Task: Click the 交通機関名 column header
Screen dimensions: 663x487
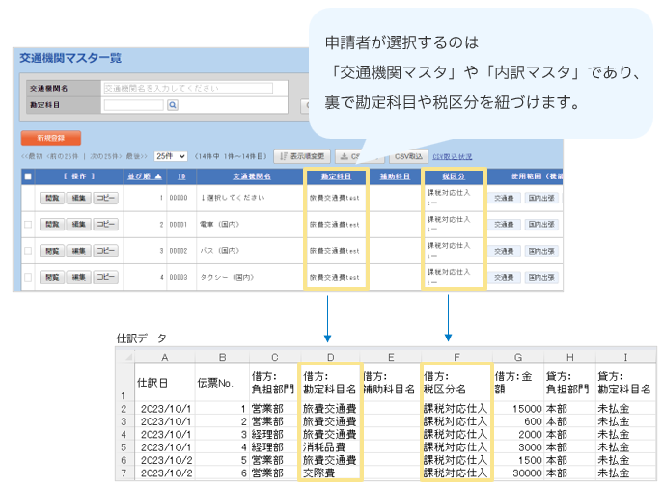Action: pyautogui.click(x=251, y=176)
